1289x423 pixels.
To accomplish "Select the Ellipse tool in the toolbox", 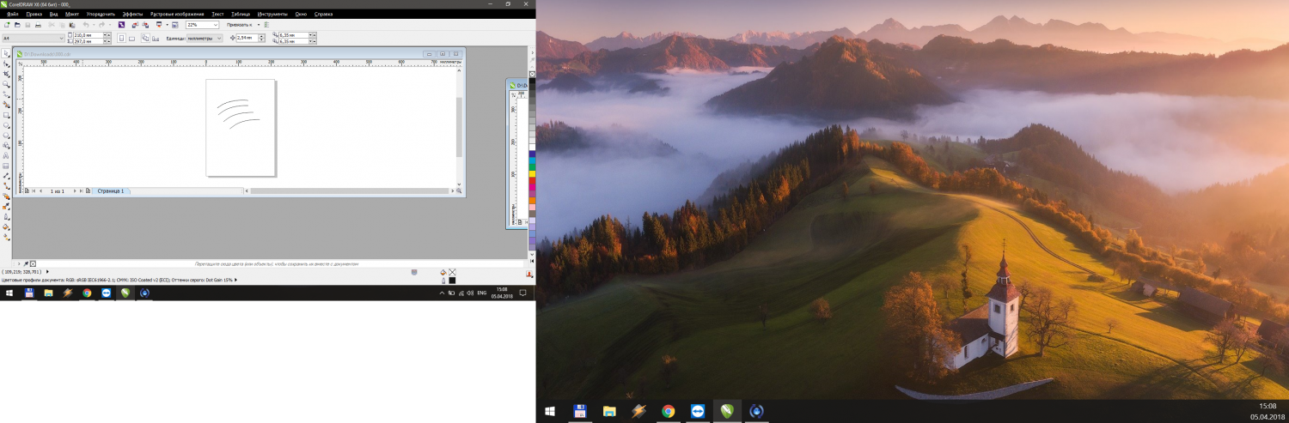I will point(6,124).
